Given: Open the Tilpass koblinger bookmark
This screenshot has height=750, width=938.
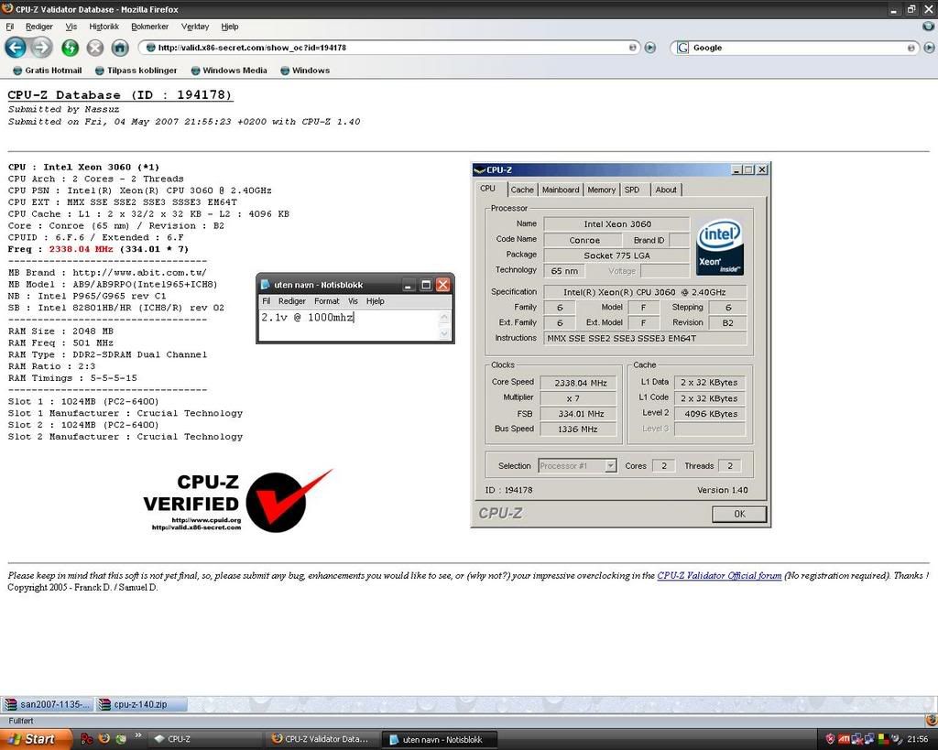Looking at the screenshot, I should [136, 70].
